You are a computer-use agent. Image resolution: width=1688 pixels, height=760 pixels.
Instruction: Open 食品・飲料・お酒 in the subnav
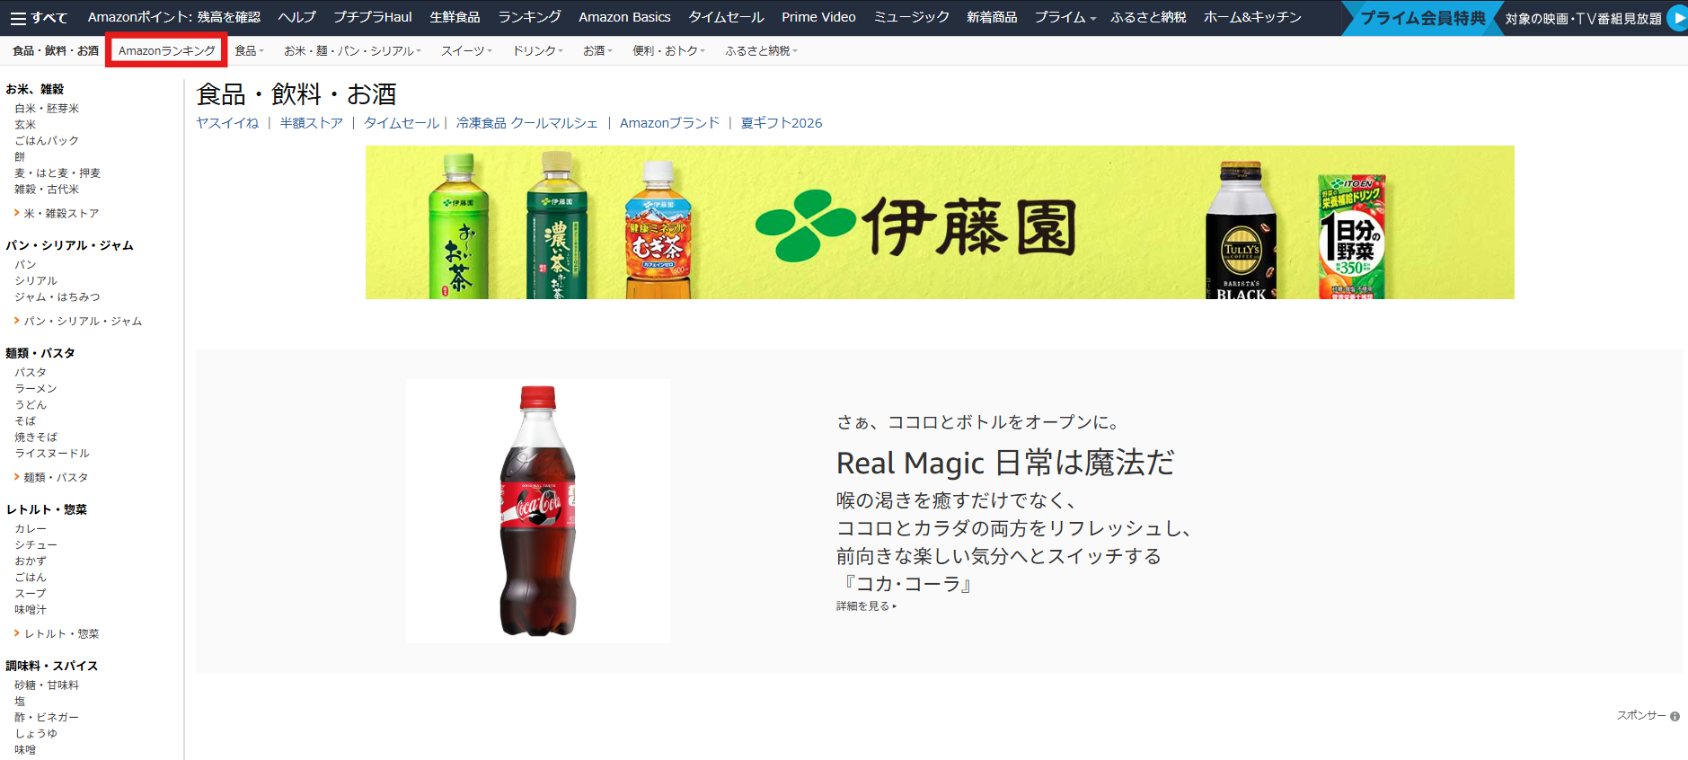(x=56, y=51)
